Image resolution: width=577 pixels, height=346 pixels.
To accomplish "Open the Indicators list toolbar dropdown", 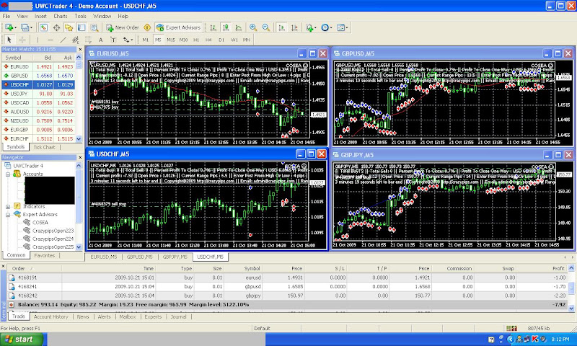I will pyautogui.click(x=311, y=27).
